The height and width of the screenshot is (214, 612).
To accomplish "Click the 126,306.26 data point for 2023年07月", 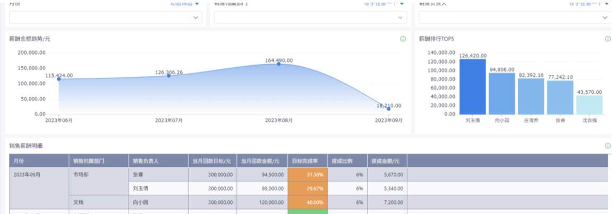I will tap(168, 76).
